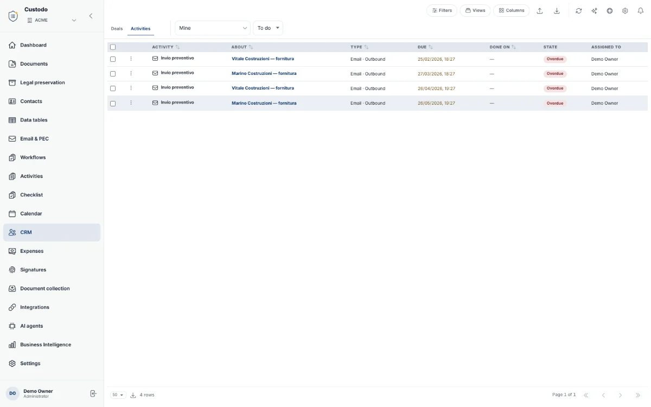Jump to the last page arrow

(638, 395)
